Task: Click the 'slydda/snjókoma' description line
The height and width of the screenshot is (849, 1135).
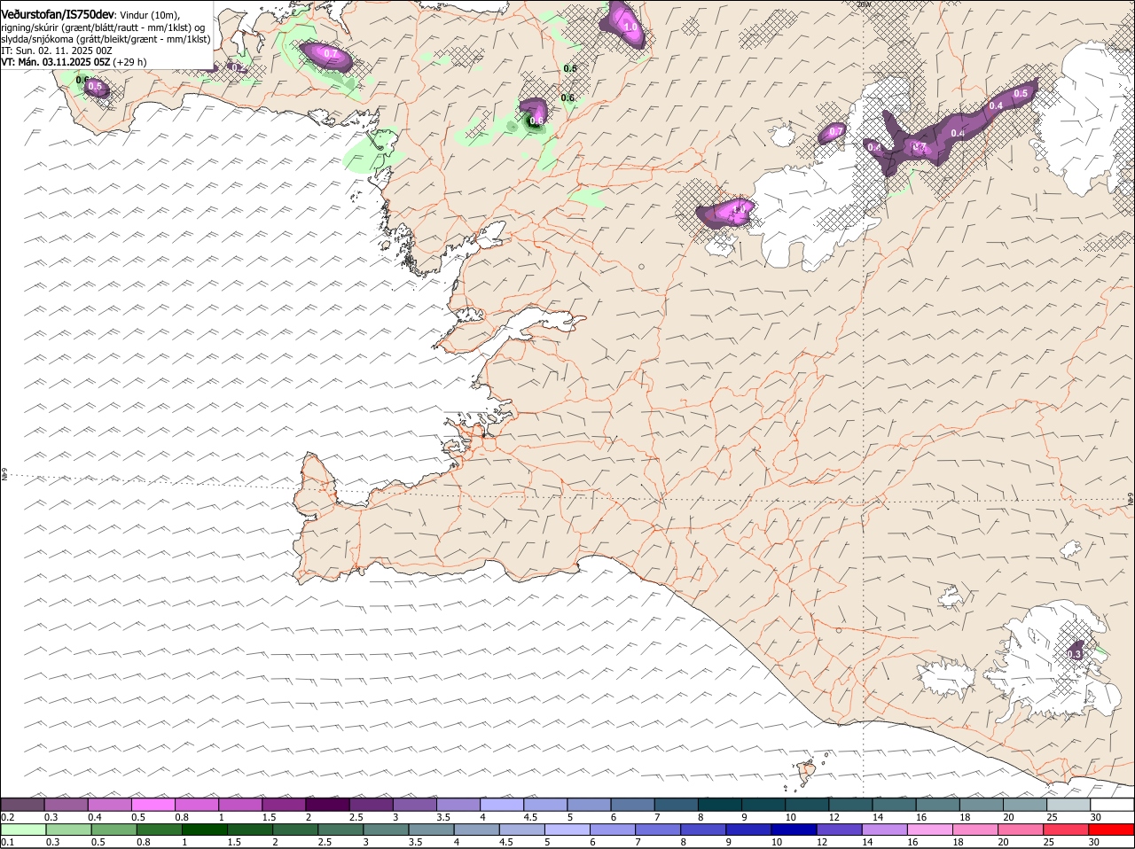Action: click(x=106, y=39)
